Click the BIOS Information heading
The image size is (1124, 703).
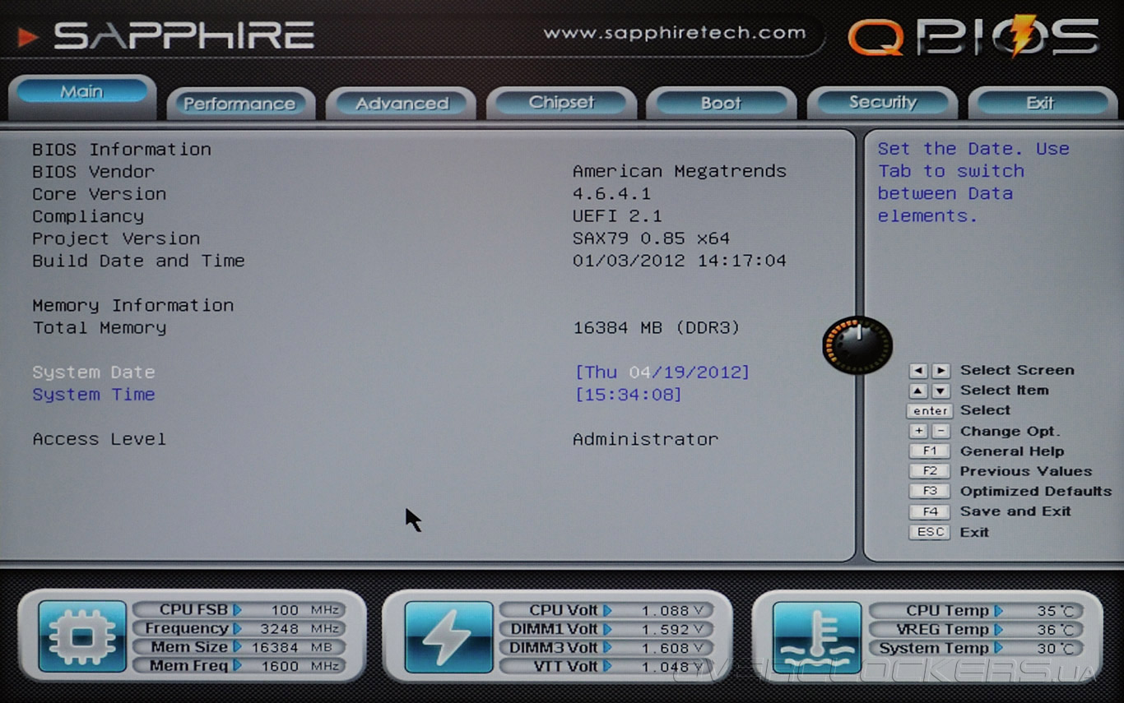pyautogui.click(x=122, y=150)
